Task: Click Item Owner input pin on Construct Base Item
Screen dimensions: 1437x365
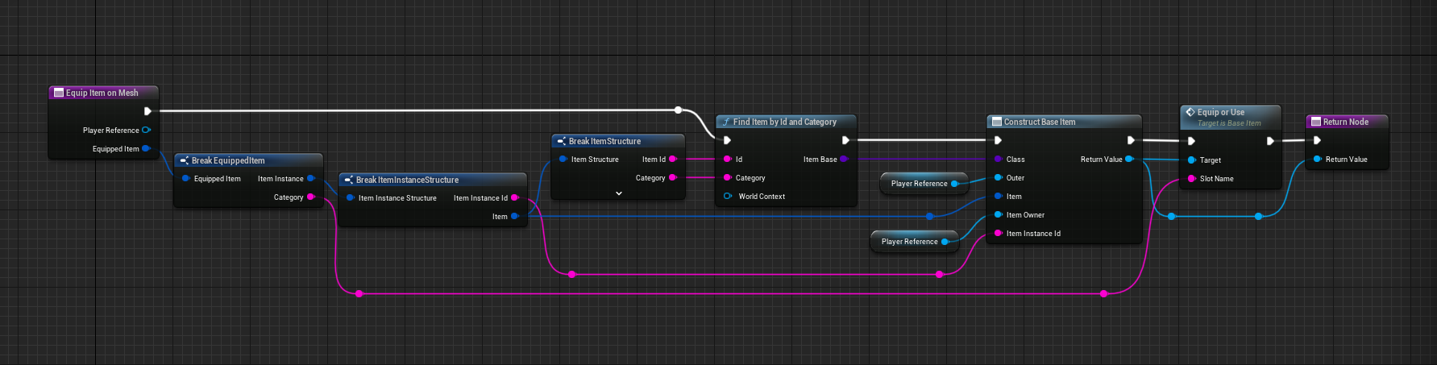Action: point(998,215)
